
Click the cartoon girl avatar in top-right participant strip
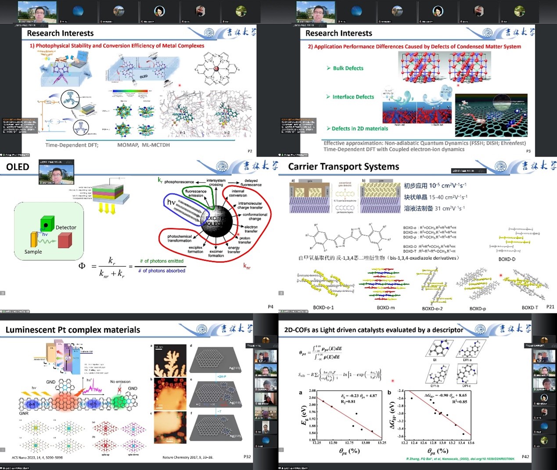click(438, 11)
